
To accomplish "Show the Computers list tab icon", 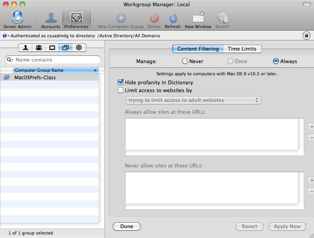I will 52,47.
